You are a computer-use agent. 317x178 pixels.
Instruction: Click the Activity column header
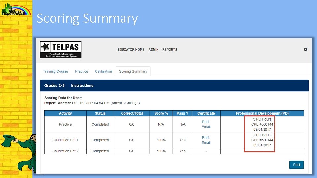click(x=65, y=113)
